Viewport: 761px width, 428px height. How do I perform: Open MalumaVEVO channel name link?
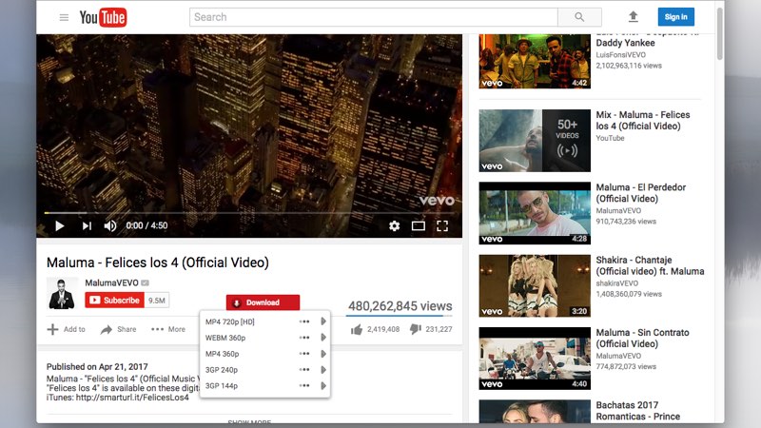(x=111, y=282)
